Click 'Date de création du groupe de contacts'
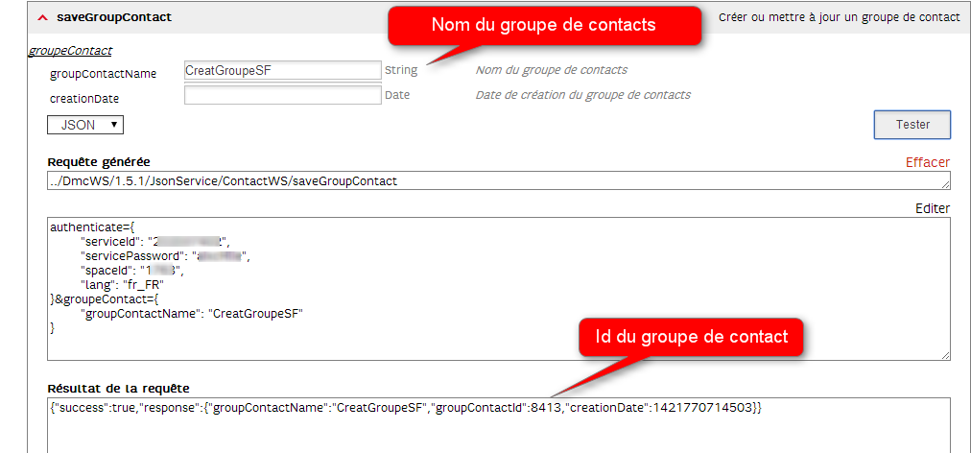This screenshot has width=971, height=453. [x=582, y=95]
